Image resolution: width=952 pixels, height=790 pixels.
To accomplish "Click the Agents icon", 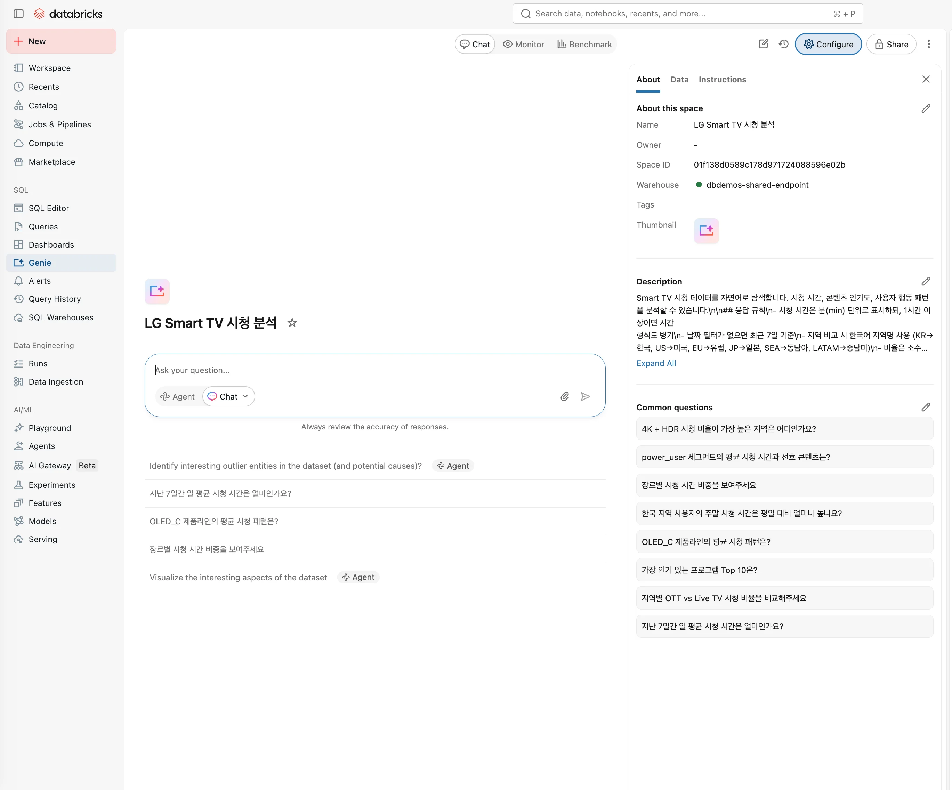I will pos(18,446).
